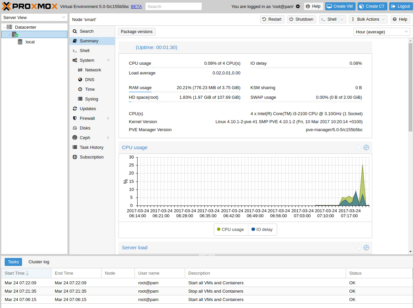Screen dimensions: 414x308
Task: Click the Create CT button
Action: [x=372, y=6]
